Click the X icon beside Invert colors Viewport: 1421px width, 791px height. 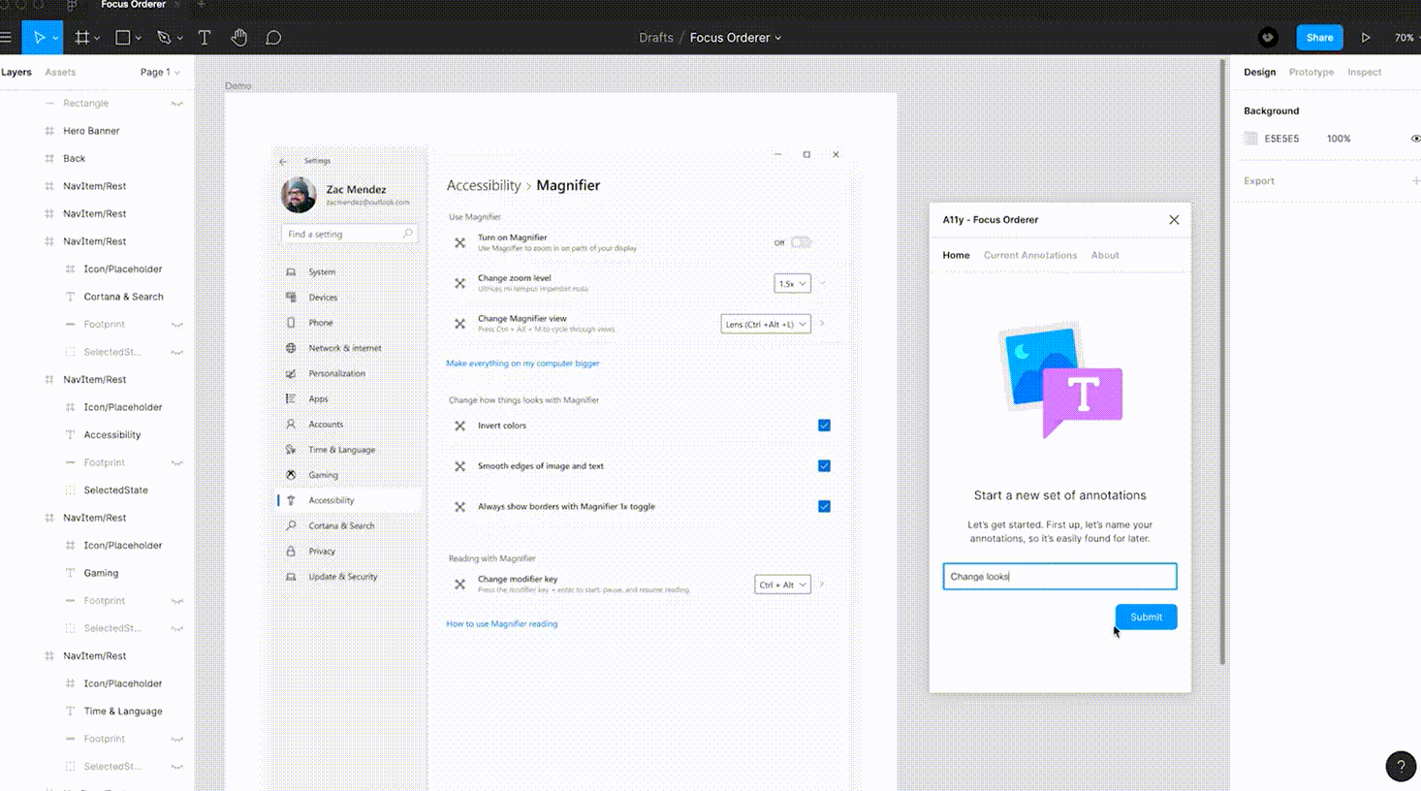click(x=460, y=426)
